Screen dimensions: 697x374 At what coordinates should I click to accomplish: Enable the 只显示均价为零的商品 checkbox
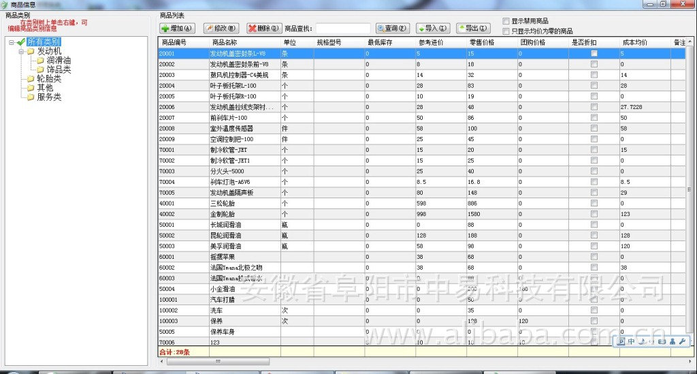pos(506,31)
